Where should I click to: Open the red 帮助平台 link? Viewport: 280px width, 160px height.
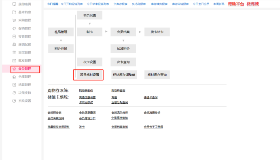click(236, 4)
